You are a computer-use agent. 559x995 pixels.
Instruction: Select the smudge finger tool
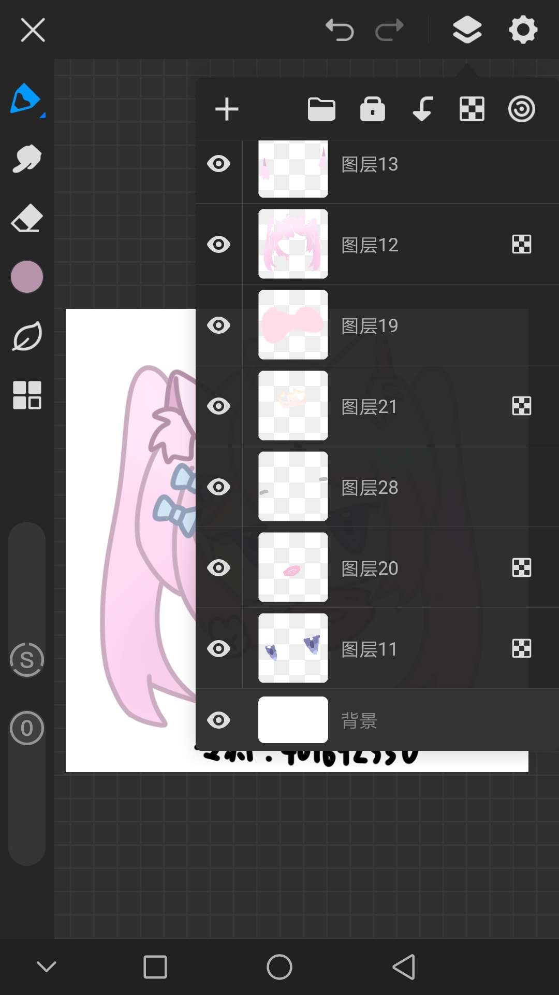[26, 159]
